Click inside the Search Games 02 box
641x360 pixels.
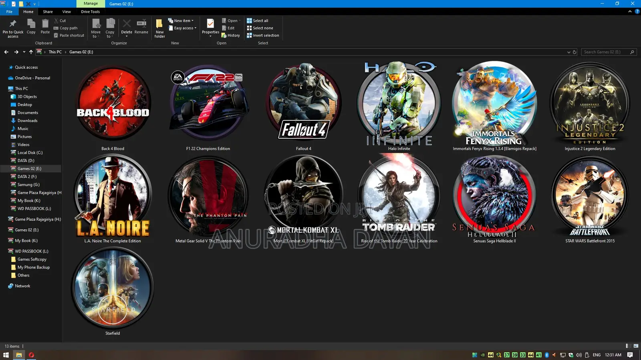(605, 52)
